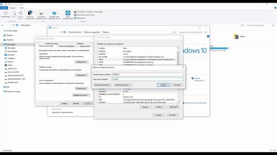The height and width of the screenshot is (155, 277).
Task: Click the chevron after Panel de control
Action: click(x=83, y=32)
